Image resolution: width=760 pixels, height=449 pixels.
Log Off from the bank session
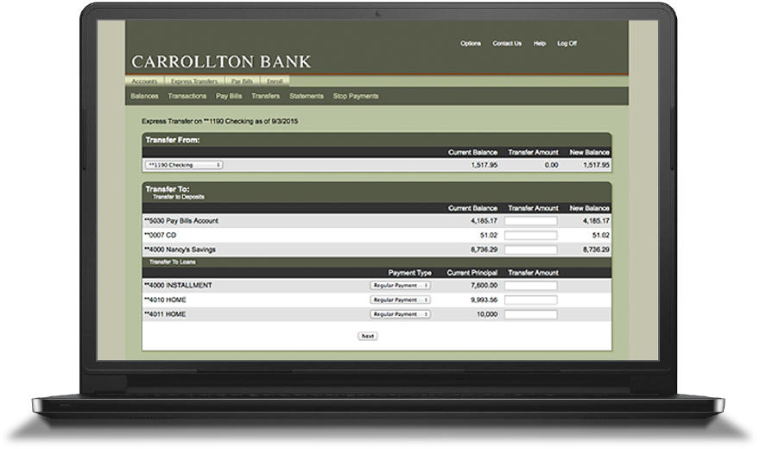[567, 43]
